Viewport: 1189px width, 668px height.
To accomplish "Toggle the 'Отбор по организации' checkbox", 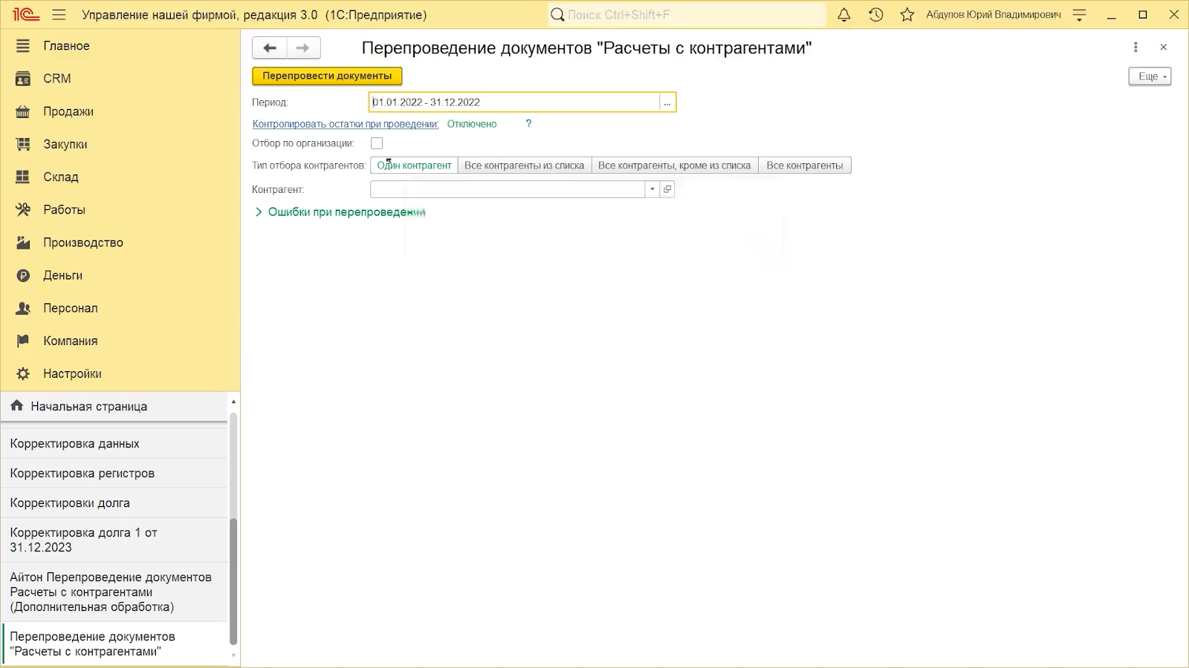I will (377, 143).
